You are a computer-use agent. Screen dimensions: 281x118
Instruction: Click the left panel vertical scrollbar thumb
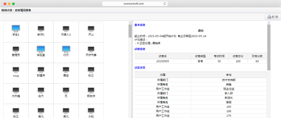coord(130,31)
